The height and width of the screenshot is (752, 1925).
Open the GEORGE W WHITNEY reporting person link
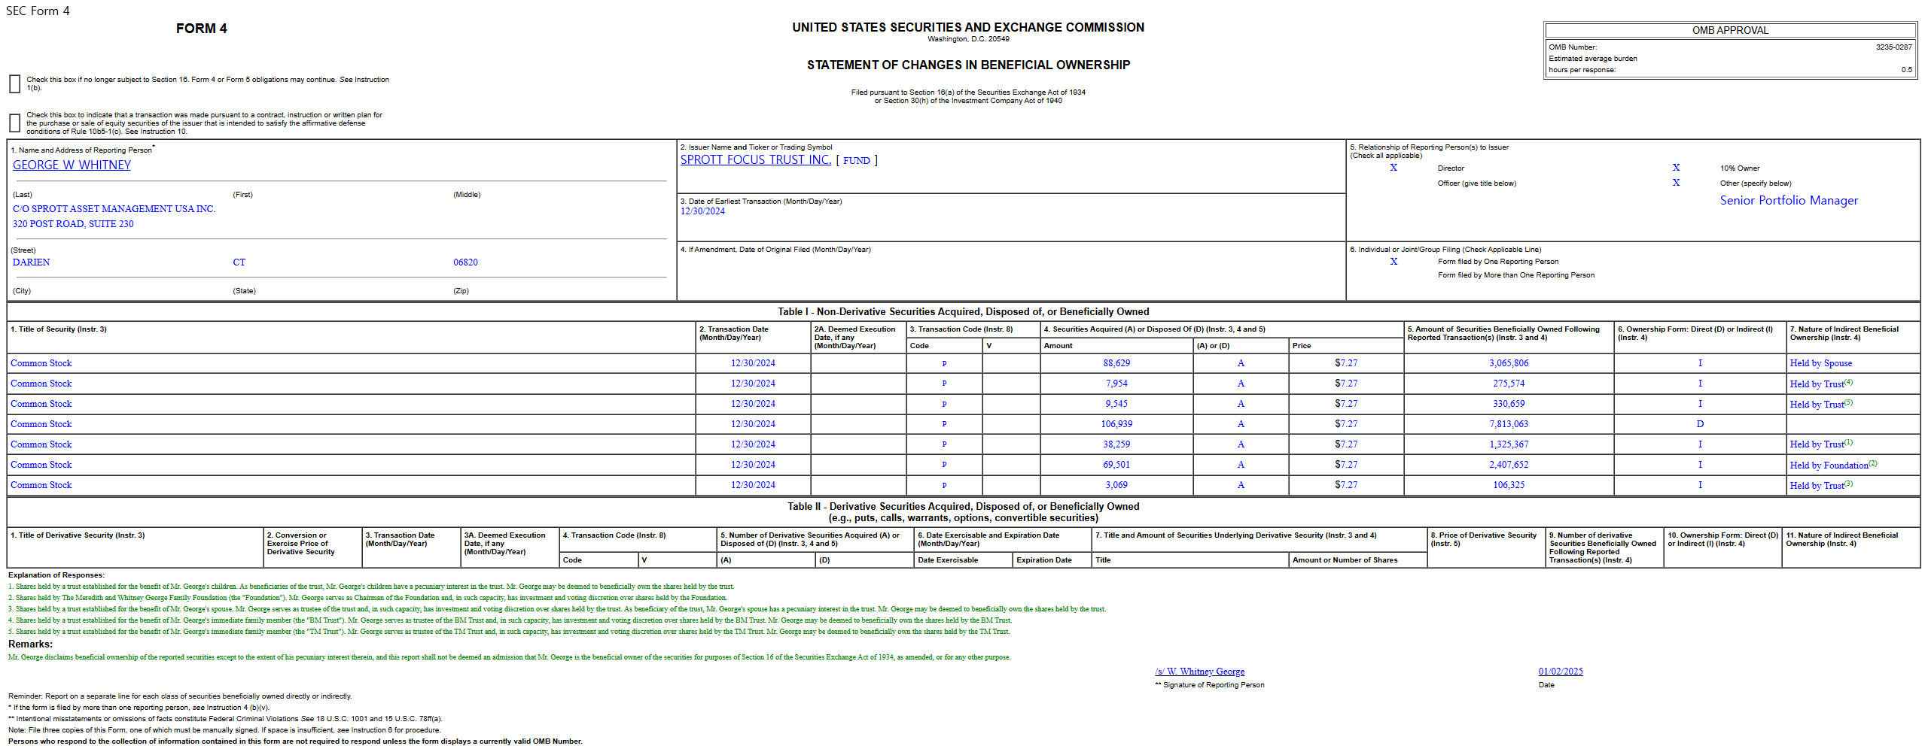pyautogui.click(x=72, y=165)
